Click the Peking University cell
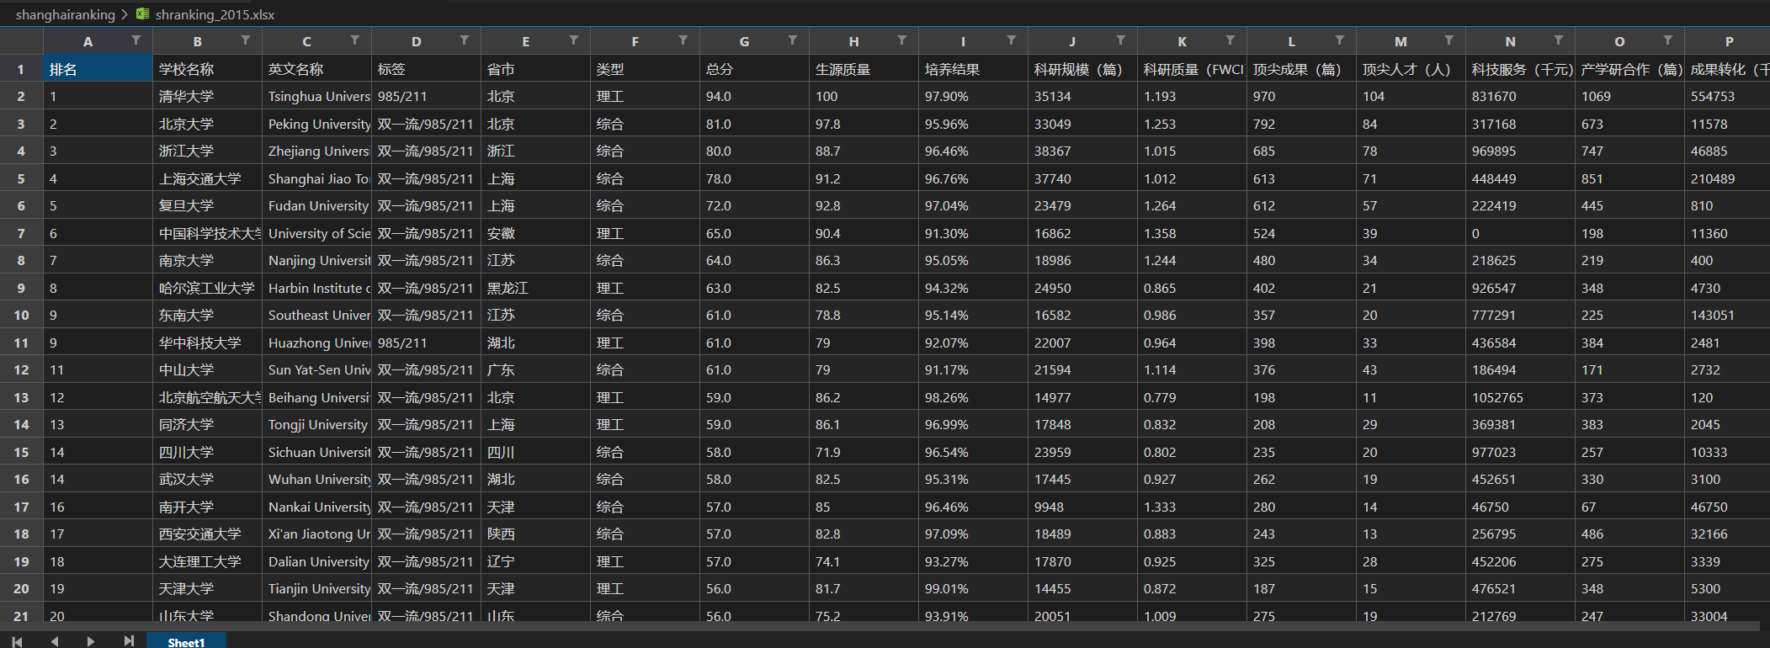This screenshot has height=648, width=1770. 316,124
